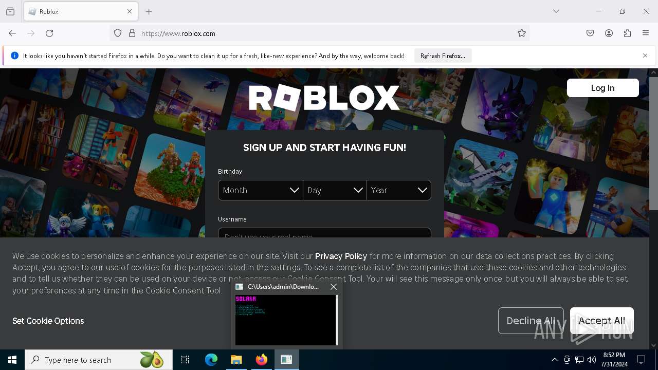Expand the Month birthday dropdown
658x370 pixels.
pyautogui.click(x=261, y=190)
